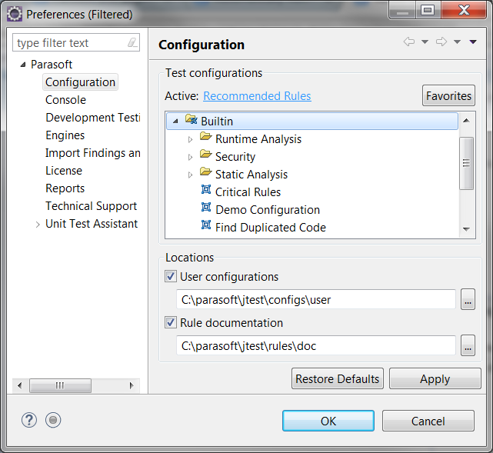Expand the Static Analysis folder
Image resolution: width=493 pixels, height=453 pixels.
pyautogui.click(x=190, y=175)
